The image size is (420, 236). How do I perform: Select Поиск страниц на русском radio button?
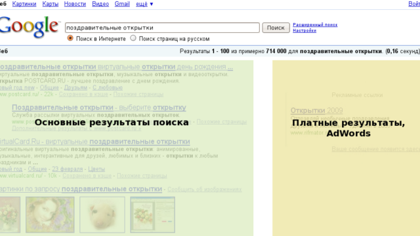click(133, 38)
